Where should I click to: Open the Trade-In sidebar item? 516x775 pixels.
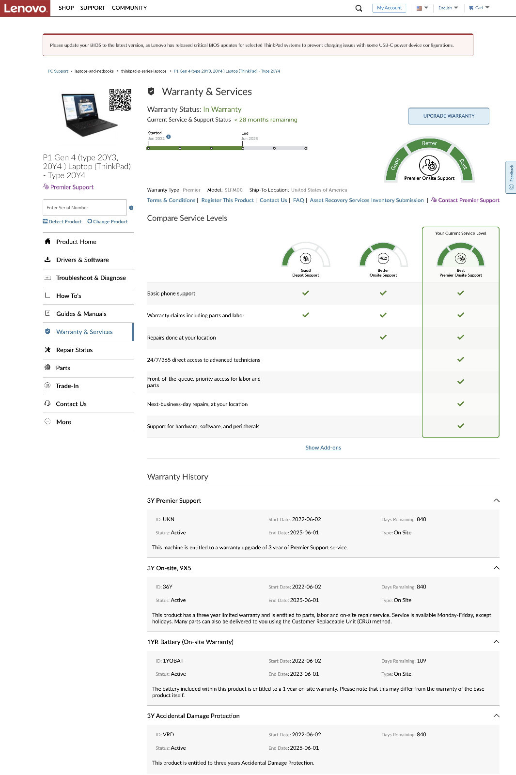[88, 386]
